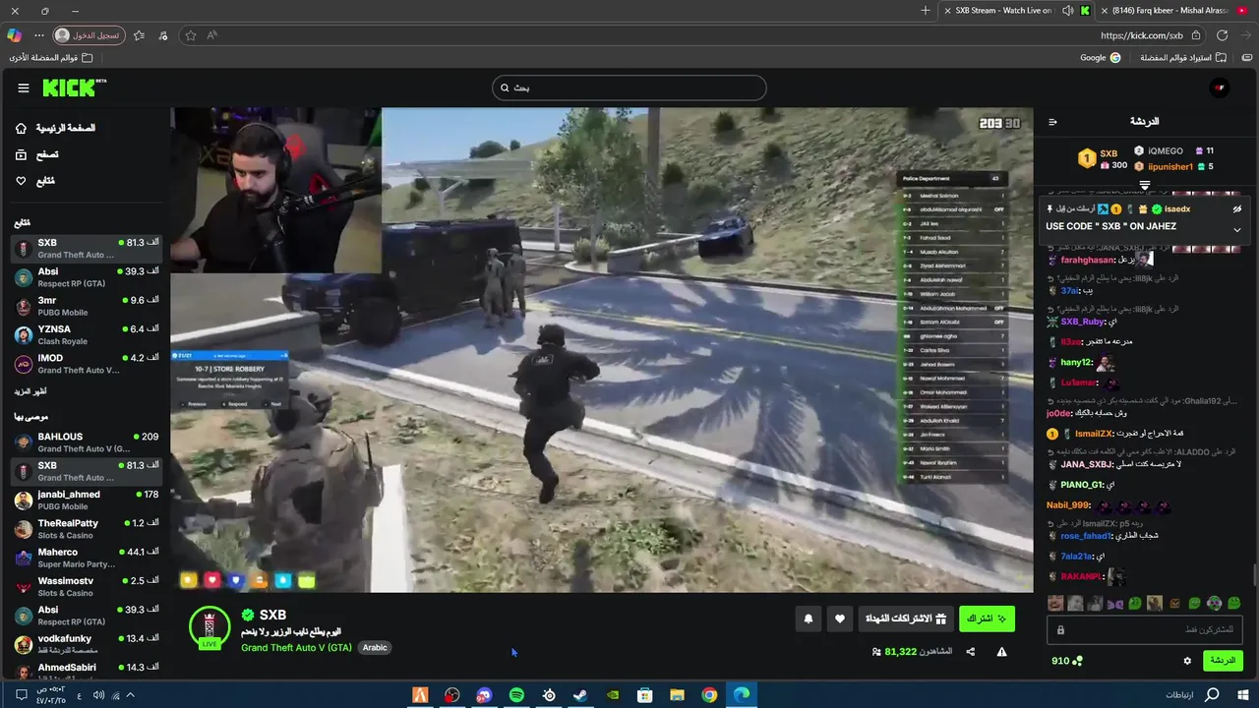The height and width of the screenshot is (708, 1259).
Task: Click the subscribers-only chat input field
Action: 1144,630
